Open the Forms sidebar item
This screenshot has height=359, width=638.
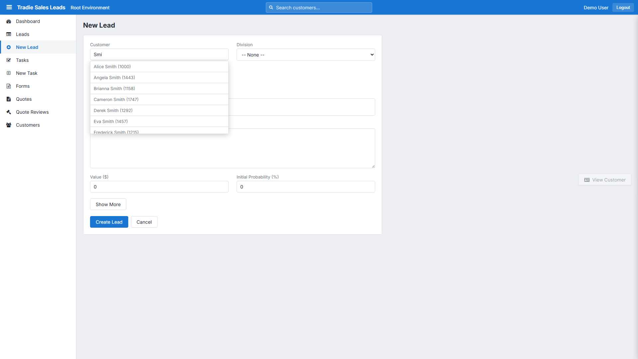point(38,86)
